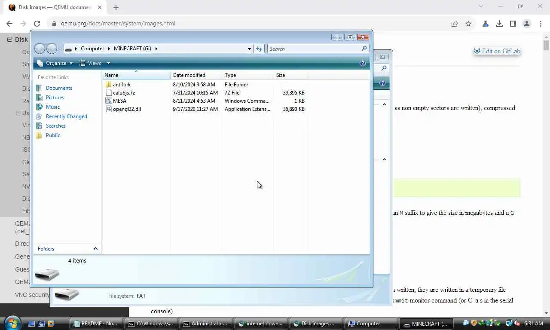Viewport: 550px width, 330px height.
Task: Sort by Type column header
Action: 247,75
